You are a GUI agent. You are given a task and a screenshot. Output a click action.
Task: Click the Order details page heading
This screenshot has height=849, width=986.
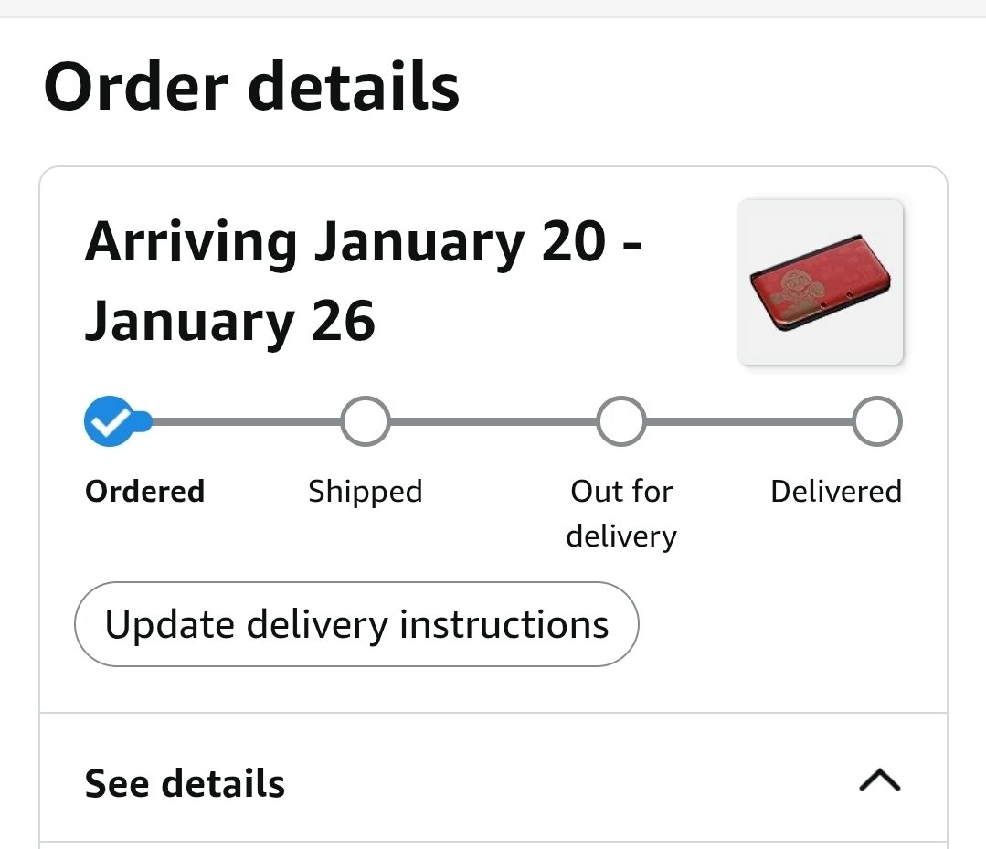click(x=251, y=87)
